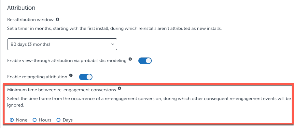Image resolution: width=295 pixels, height=128 pixels.
Task: Click the Attribution section heading
Action: click(x=21, y=8)
